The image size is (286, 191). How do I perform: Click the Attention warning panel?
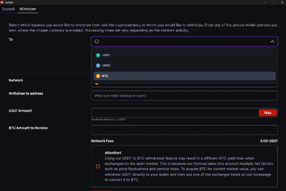[184, 166]
